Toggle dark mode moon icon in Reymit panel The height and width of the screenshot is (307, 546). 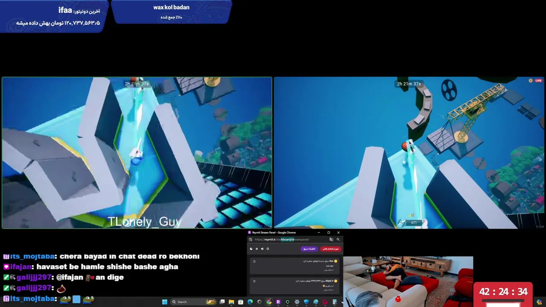(x=251, y=249)
